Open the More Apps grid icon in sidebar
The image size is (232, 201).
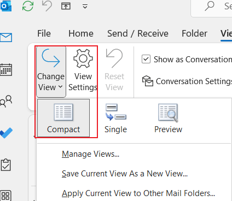click(x=6, y=196)
